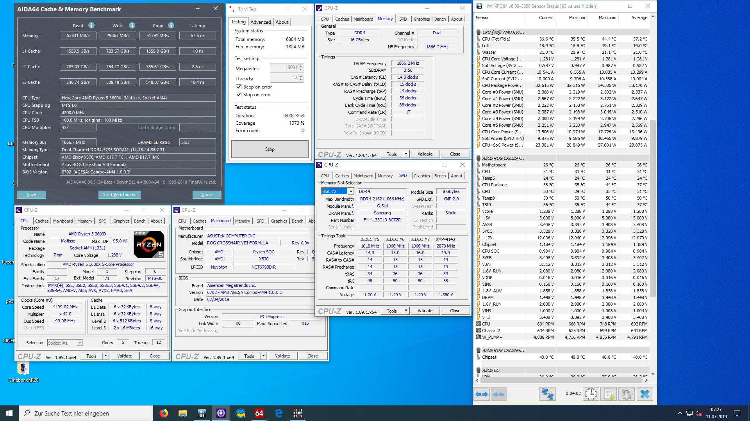This screenshot has width=750, height=421.
Task: Increase the Threads value in RAM Test
Action: click(301, 76)
